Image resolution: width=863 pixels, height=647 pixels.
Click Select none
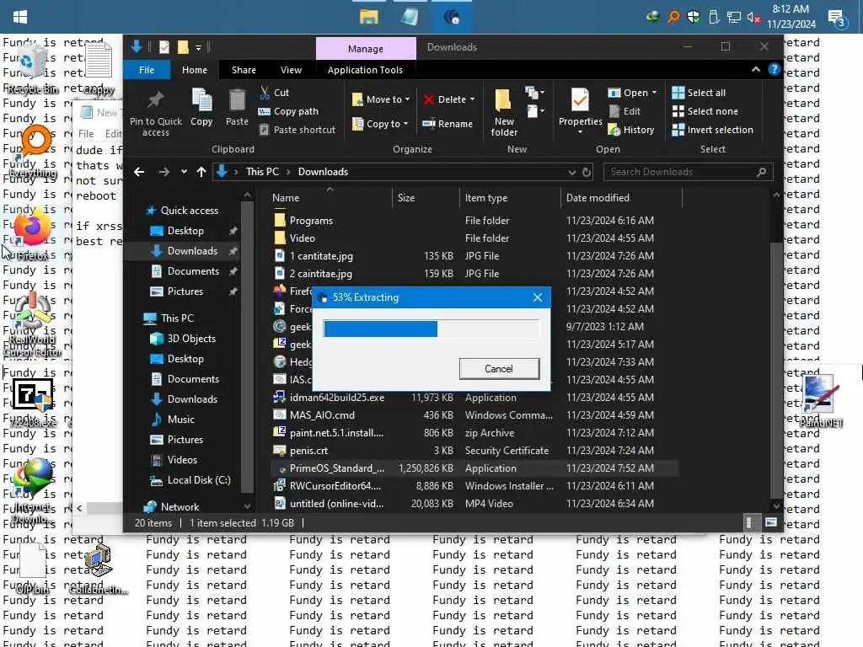pos(705,111)
